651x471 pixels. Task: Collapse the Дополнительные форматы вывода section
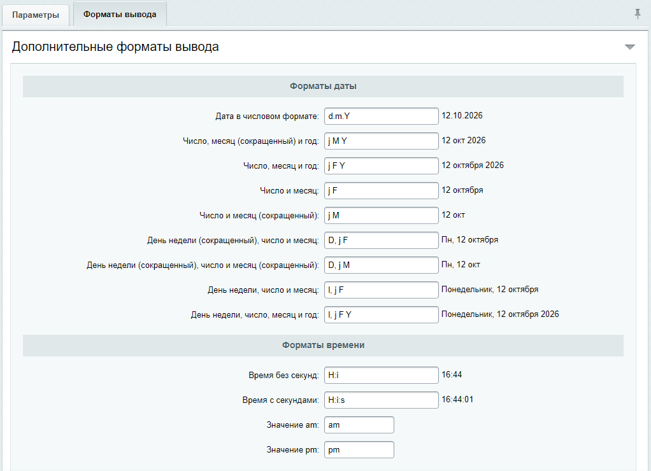click(630, 47)
